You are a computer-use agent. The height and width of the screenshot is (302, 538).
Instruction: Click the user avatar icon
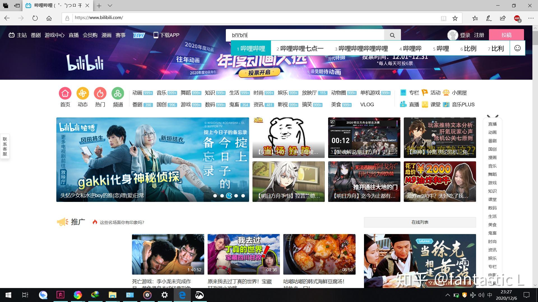point(453,35)
